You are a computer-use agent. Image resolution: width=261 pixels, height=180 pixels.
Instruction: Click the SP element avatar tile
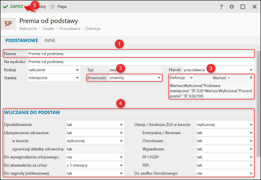(x=8, y=24)
